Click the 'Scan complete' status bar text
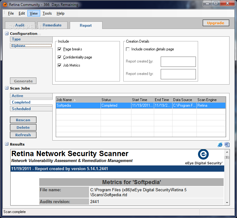Viewport: 237px width, 218px height. (15, 212)
